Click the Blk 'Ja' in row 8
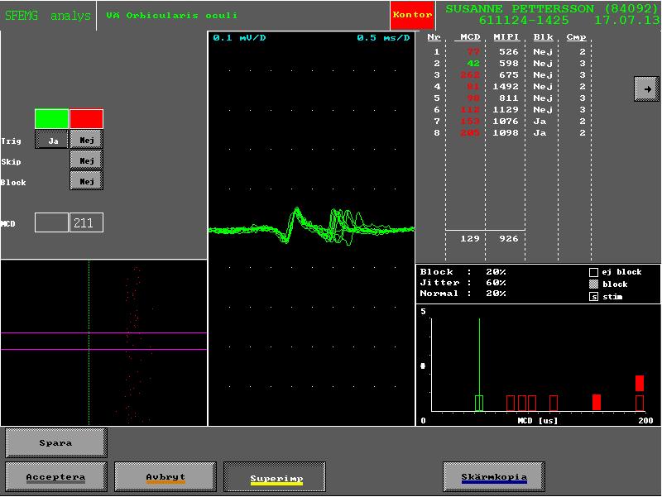This screenshot has height=497, width=662. point(540,133)
